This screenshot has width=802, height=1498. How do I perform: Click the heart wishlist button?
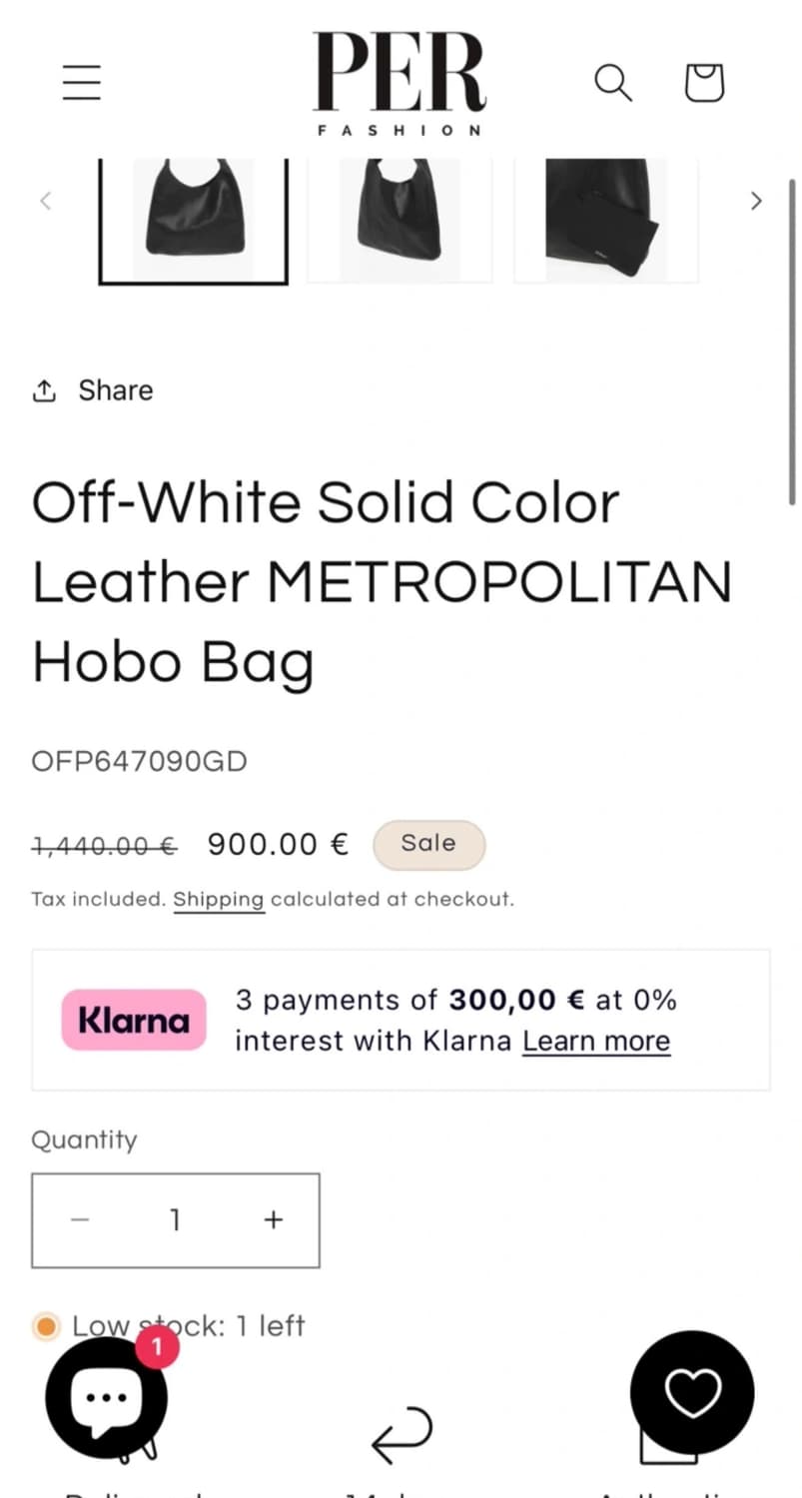click(x=692, y=1392)
